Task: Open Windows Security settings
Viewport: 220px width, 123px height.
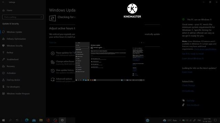Action: [x=14, y=46]
